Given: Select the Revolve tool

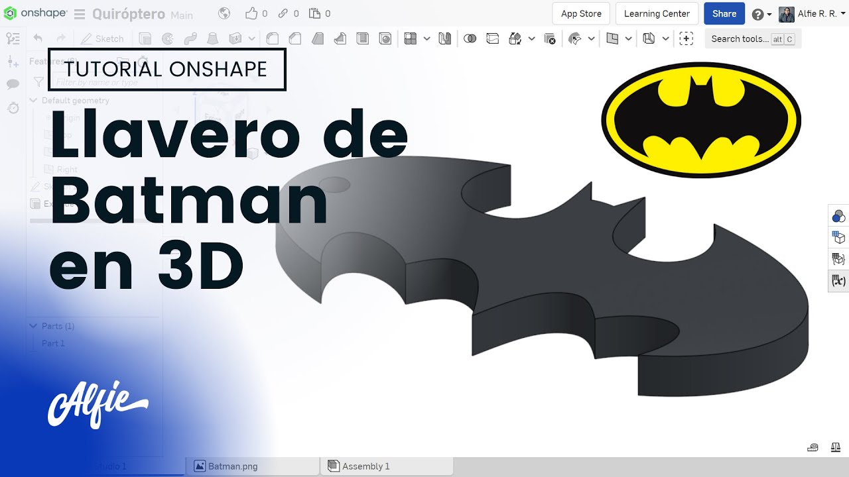Looking at the screenshot, I should [168, 38].
